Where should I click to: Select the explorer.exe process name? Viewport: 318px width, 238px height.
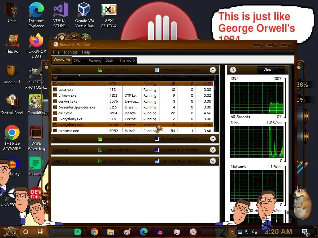(x=69, y=131)
